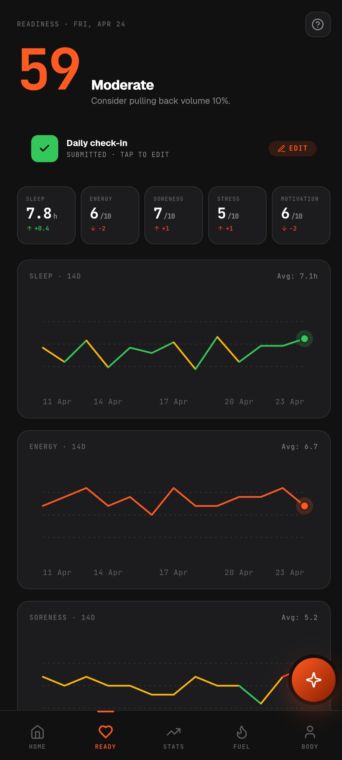Tap the Edit check-in button
This screenshot has height=760, width=342.
pyautogui.click(x=292, y=149)
